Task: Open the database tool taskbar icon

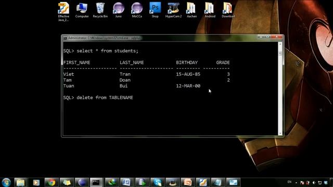Action: coord(142,182)
